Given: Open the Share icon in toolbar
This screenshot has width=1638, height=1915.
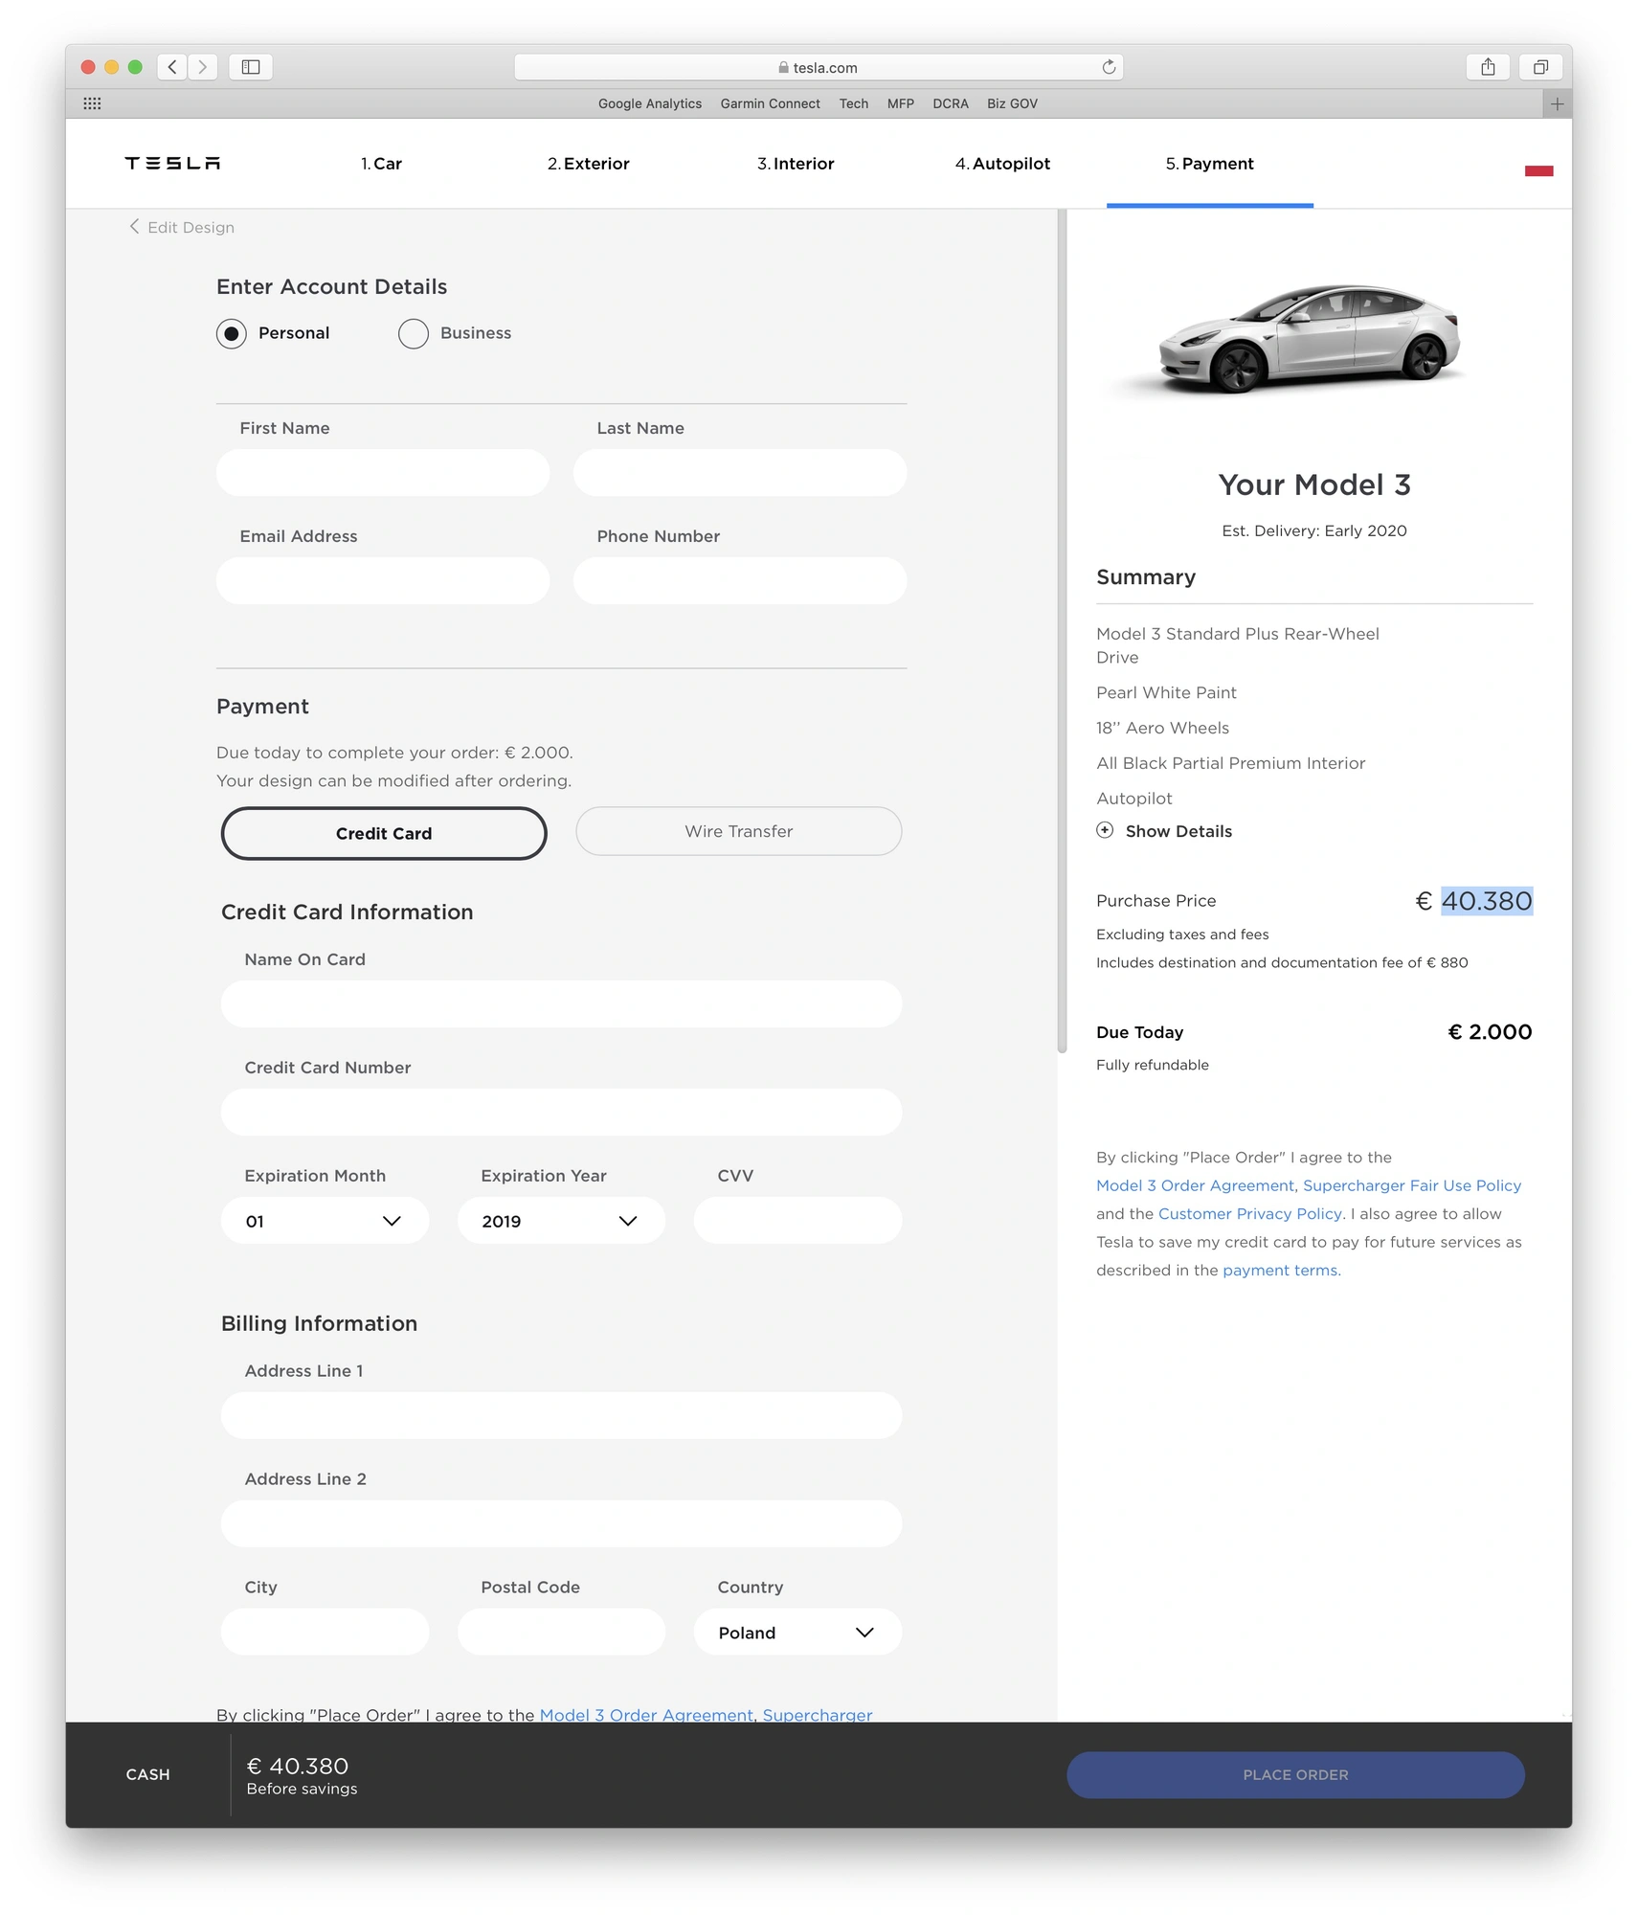Looking at the screenshot, I should [x=1488, y=67].
